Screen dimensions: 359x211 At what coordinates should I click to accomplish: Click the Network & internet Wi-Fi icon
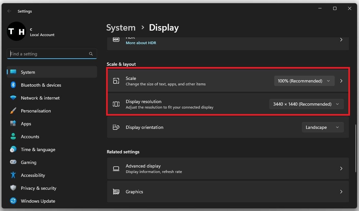click(x=13, y=98)
